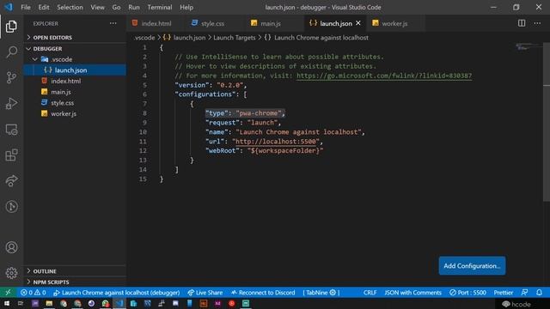Change JSON with Comments language mode
The height and width of the screenshot is (309, 550).
pyautogui.click(x=412, y=293)
